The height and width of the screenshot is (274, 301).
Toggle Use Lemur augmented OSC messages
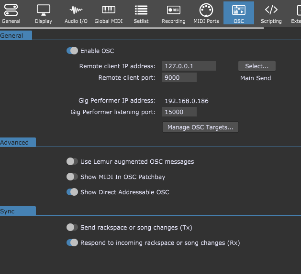[x=72, y=162]
